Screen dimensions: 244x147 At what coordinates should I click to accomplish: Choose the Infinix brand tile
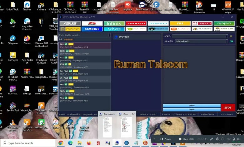point(114,23)
